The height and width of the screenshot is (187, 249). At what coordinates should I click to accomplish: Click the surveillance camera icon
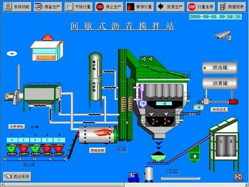pos(223,36)
